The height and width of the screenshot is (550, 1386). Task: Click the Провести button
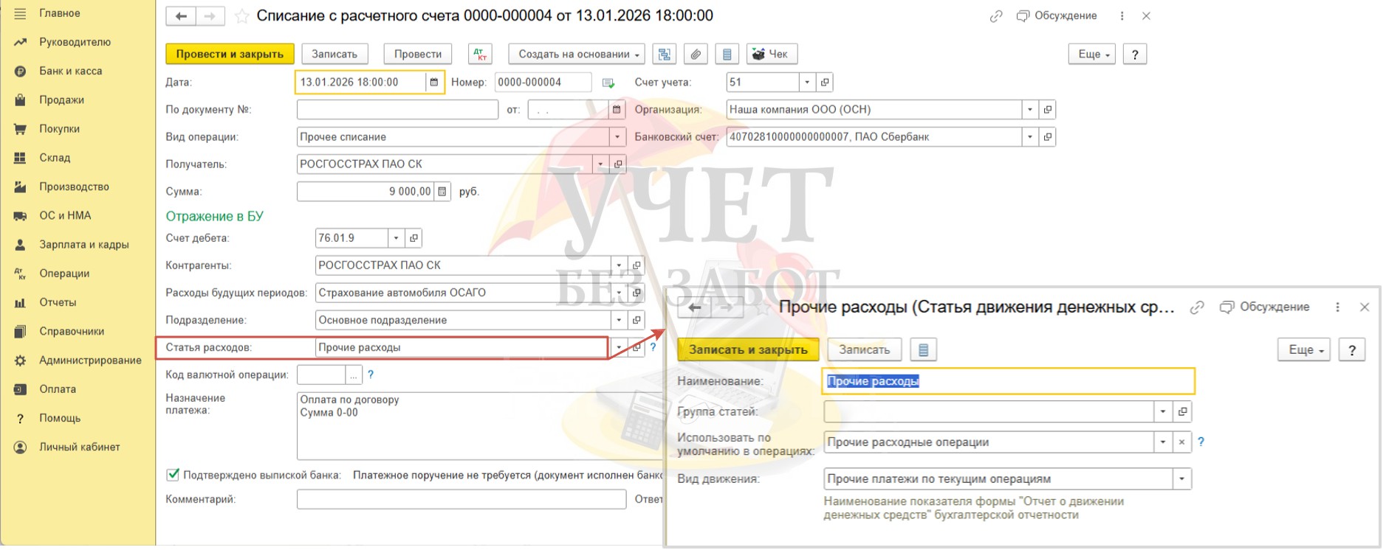[418, 54]
